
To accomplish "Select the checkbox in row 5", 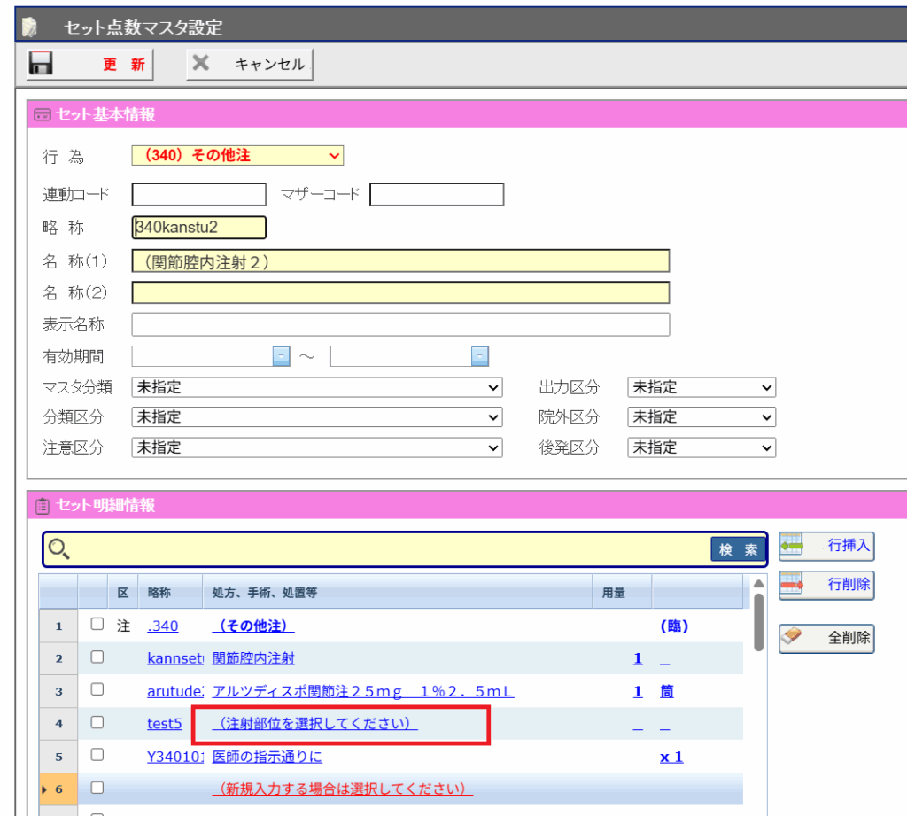I will point(97,756).
